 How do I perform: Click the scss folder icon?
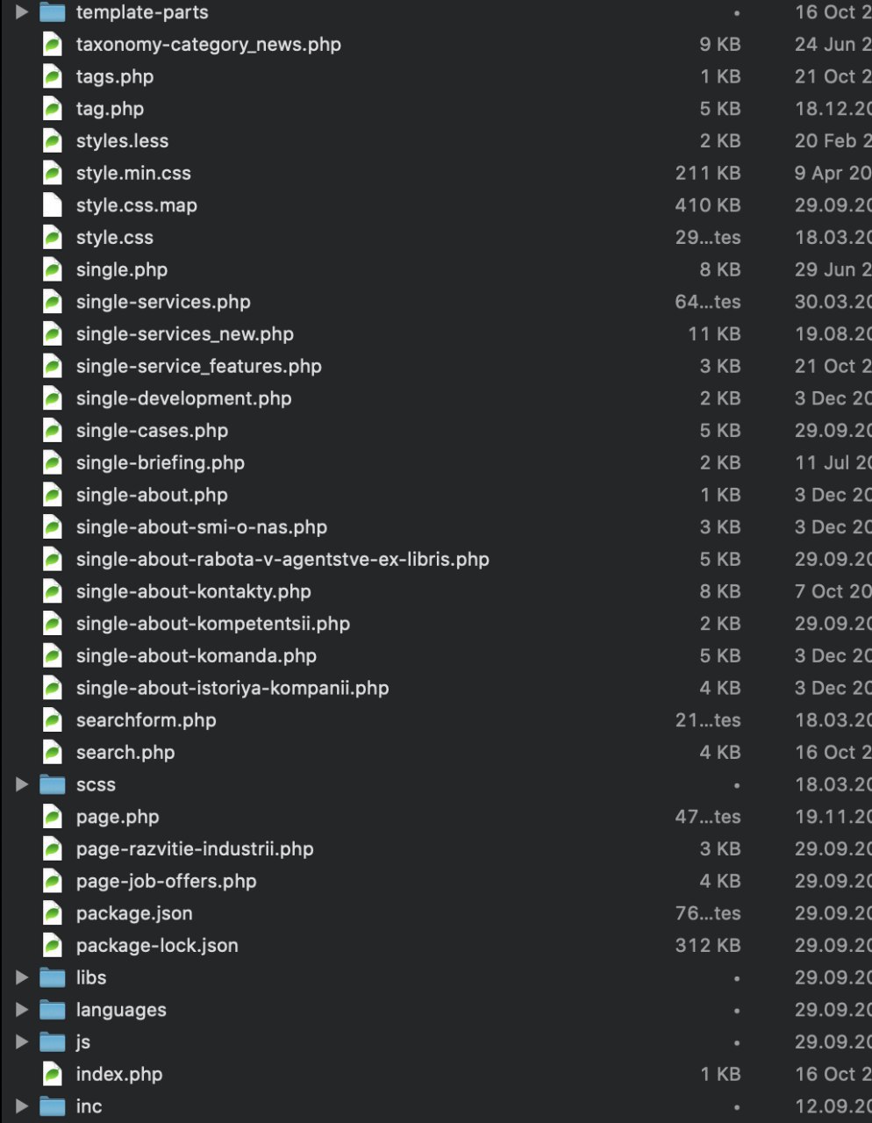pyautogui.click(x=53, y=784)
